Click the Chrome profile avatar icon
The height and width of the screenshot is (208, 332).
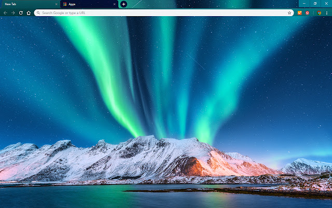pyautogui.click(x=319, y=12)
